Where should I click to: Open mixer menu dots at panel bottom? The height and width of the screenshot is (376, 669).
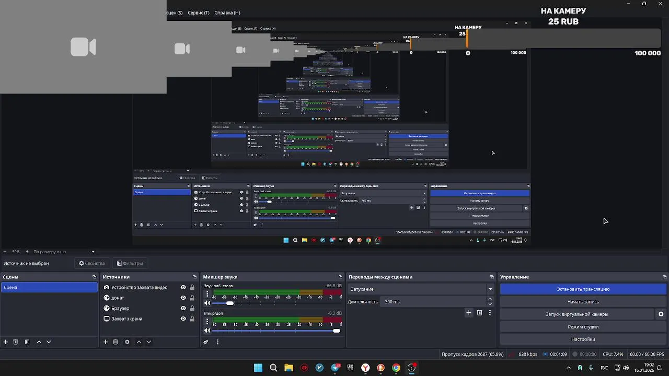pos(217,342)
